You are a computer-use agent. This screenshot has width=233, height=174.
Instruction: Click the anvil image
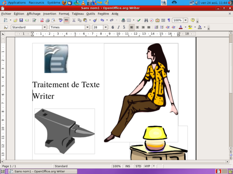pos(65,131)
